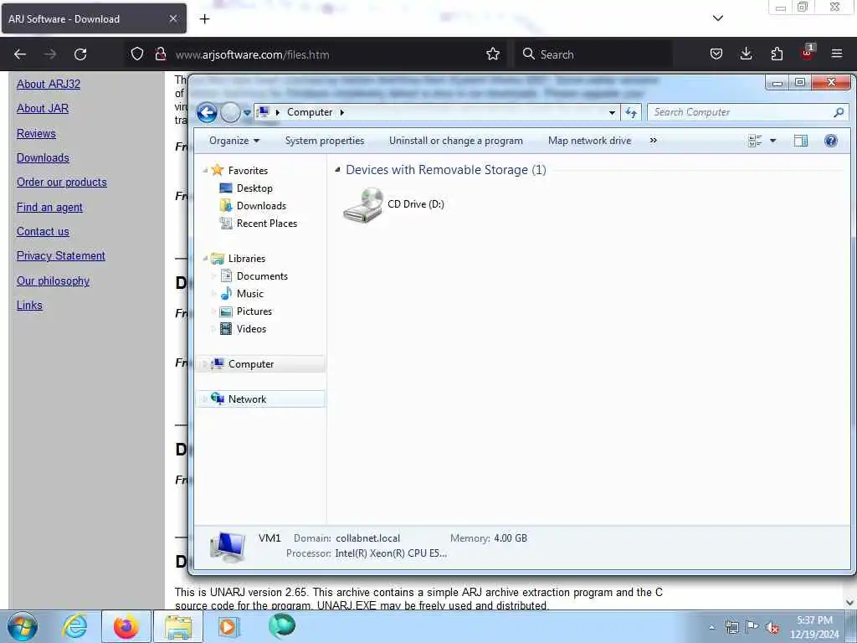Image resolution: width=857 pixels, height=643 pixels.
Task: Select Recent Places in navigation pane
Action: click(267, 224)
